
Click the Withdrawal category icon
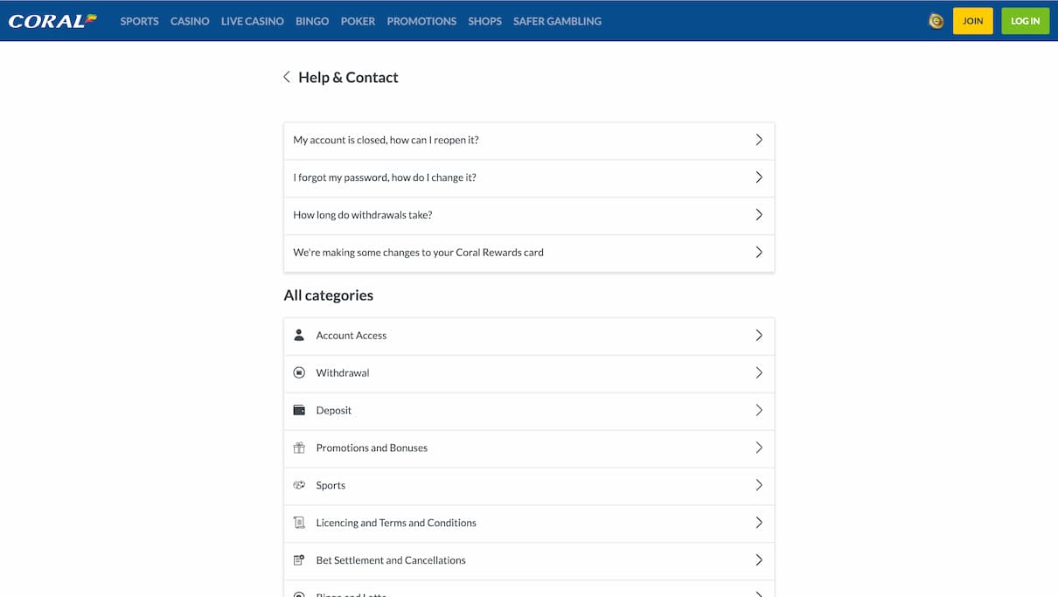299,372
